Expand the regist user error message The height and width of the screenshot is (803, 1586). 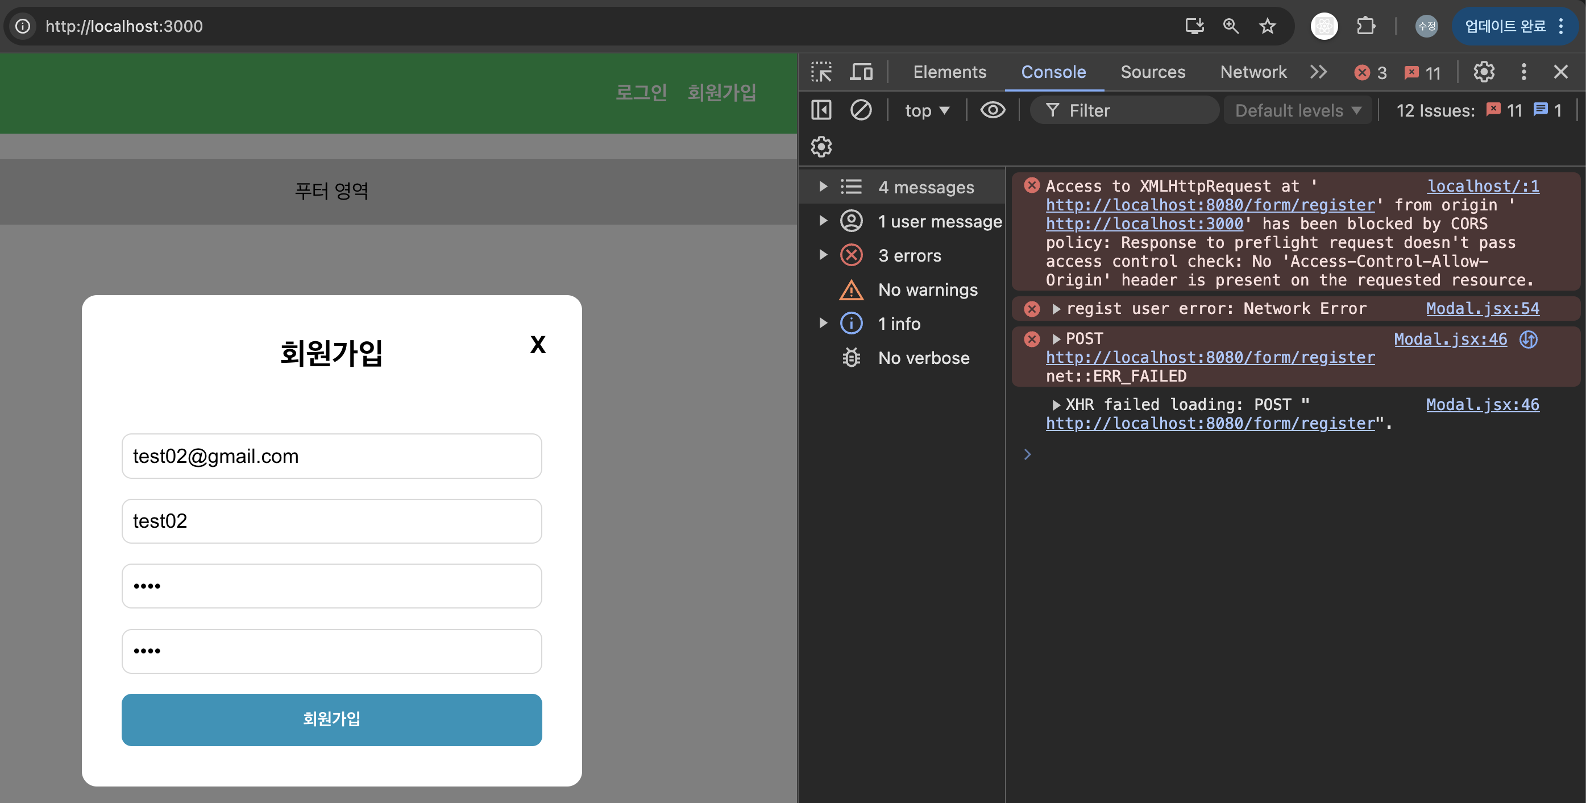(x=1056, y=308)
